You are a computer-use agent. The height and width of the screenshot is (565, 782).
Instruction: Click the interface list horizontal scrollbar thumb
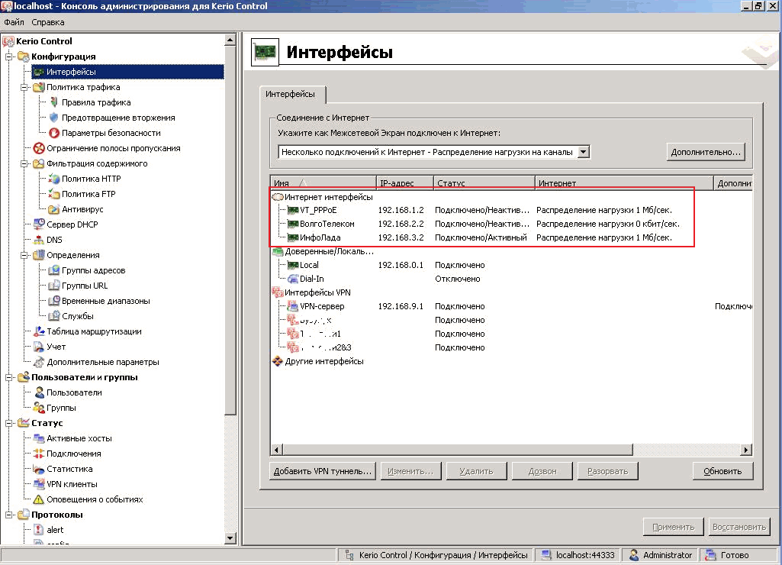click(x=458, y=450)
